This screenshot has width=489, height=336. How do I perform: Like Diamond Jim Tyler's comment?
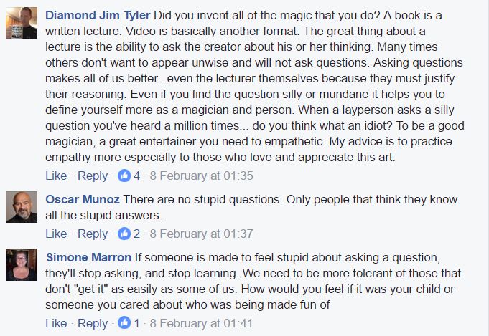(x=56, y=176)
